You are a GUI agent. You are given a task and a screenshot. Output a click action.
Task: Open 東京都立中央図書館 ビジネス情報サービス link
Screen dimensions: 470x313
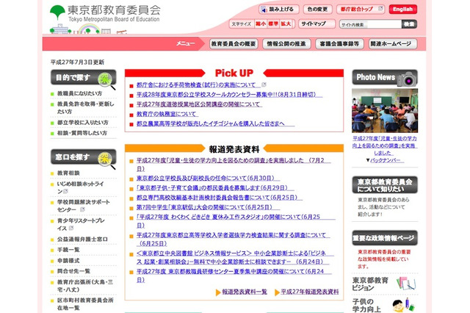pyautogui.click(x=235, y=258)
